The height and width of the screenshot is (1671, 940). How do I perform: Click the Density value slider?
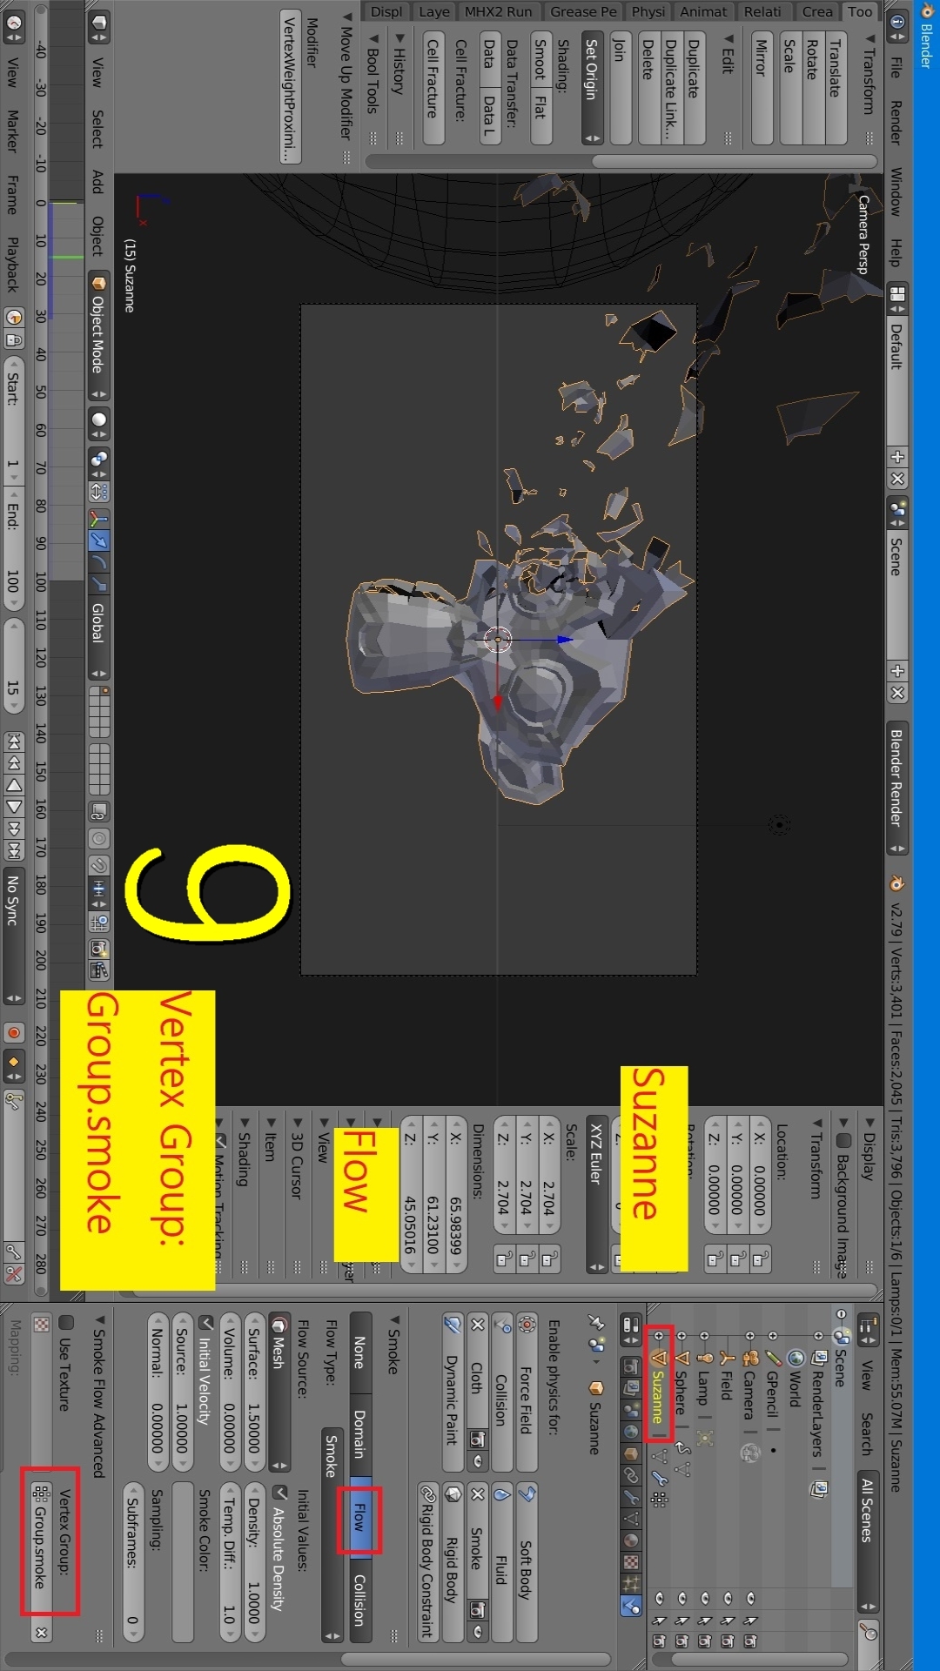(x=254, y=1562)
